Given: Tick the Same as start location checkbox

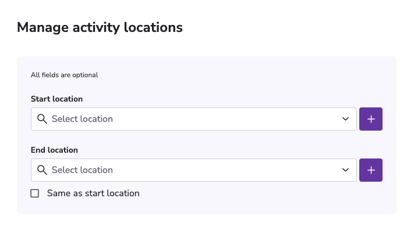Looking at the screenshot, I should coord(35,193).
